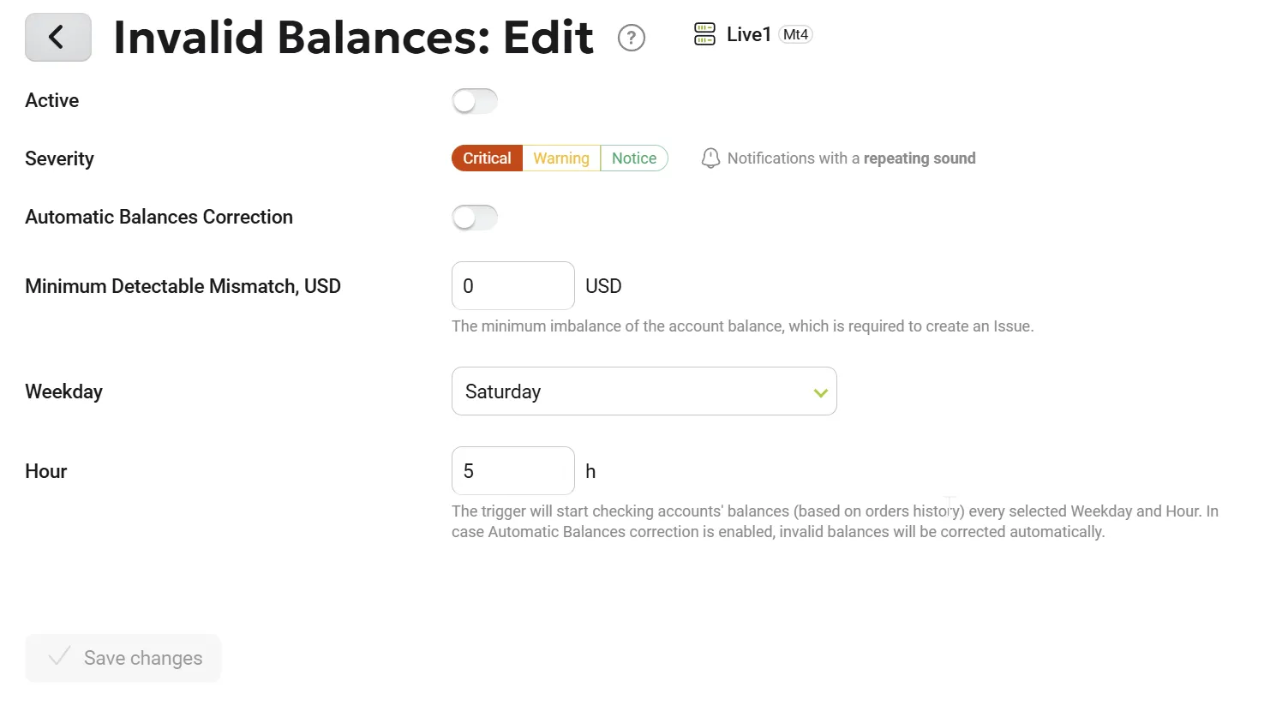Toggle the Active switch on
Image resolution: width=1276 pixels, height=705 pixels.
475,101
